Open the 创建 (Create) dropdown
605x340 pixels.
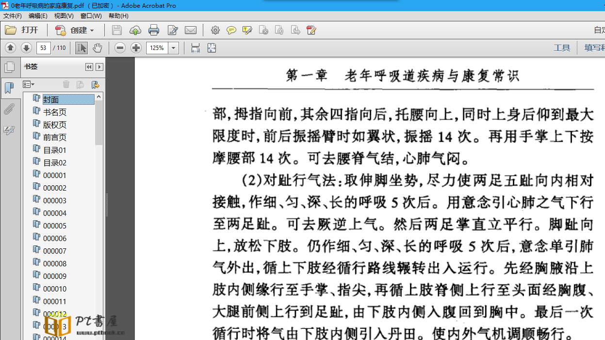tap(74, 30)
